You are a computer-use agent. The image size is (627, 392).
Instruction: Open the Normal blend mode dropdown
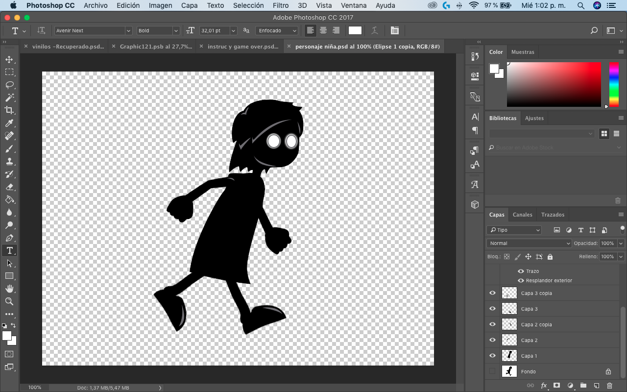click(529, 243)
